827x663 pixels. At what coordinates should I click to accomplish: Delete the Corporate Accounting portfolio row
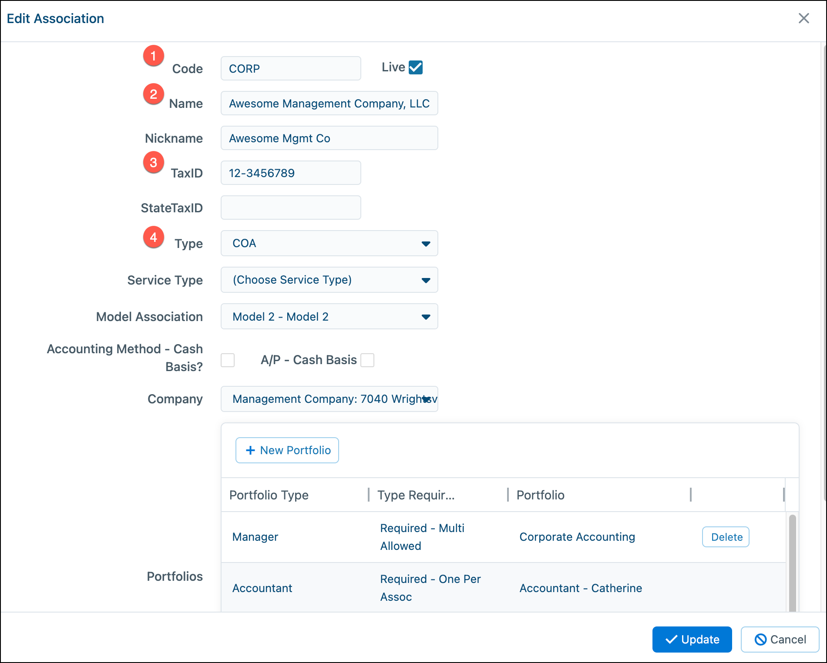726,537
